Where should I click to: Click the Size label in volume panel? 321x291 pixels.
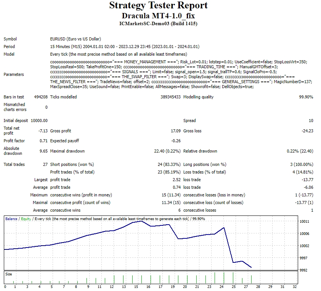click(x=8, y=274)
